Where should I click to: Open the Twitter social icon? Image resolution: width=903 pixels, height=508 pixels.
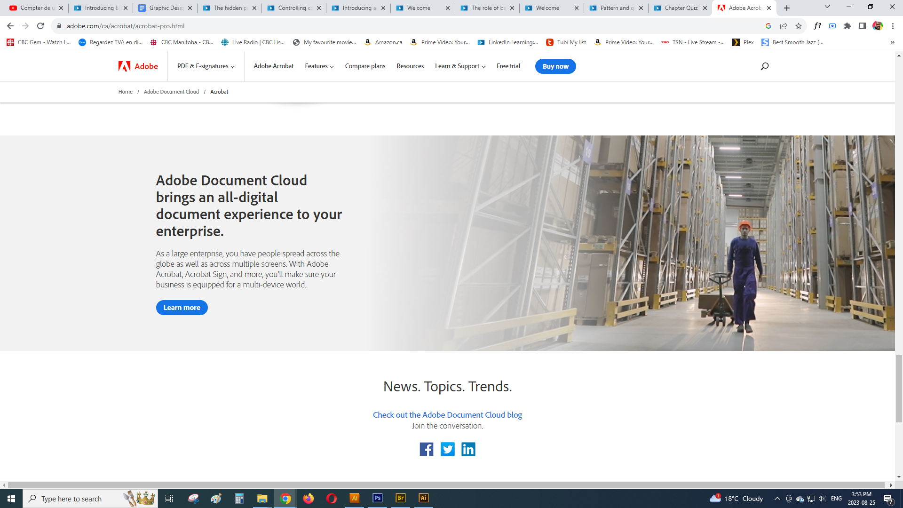447,449
